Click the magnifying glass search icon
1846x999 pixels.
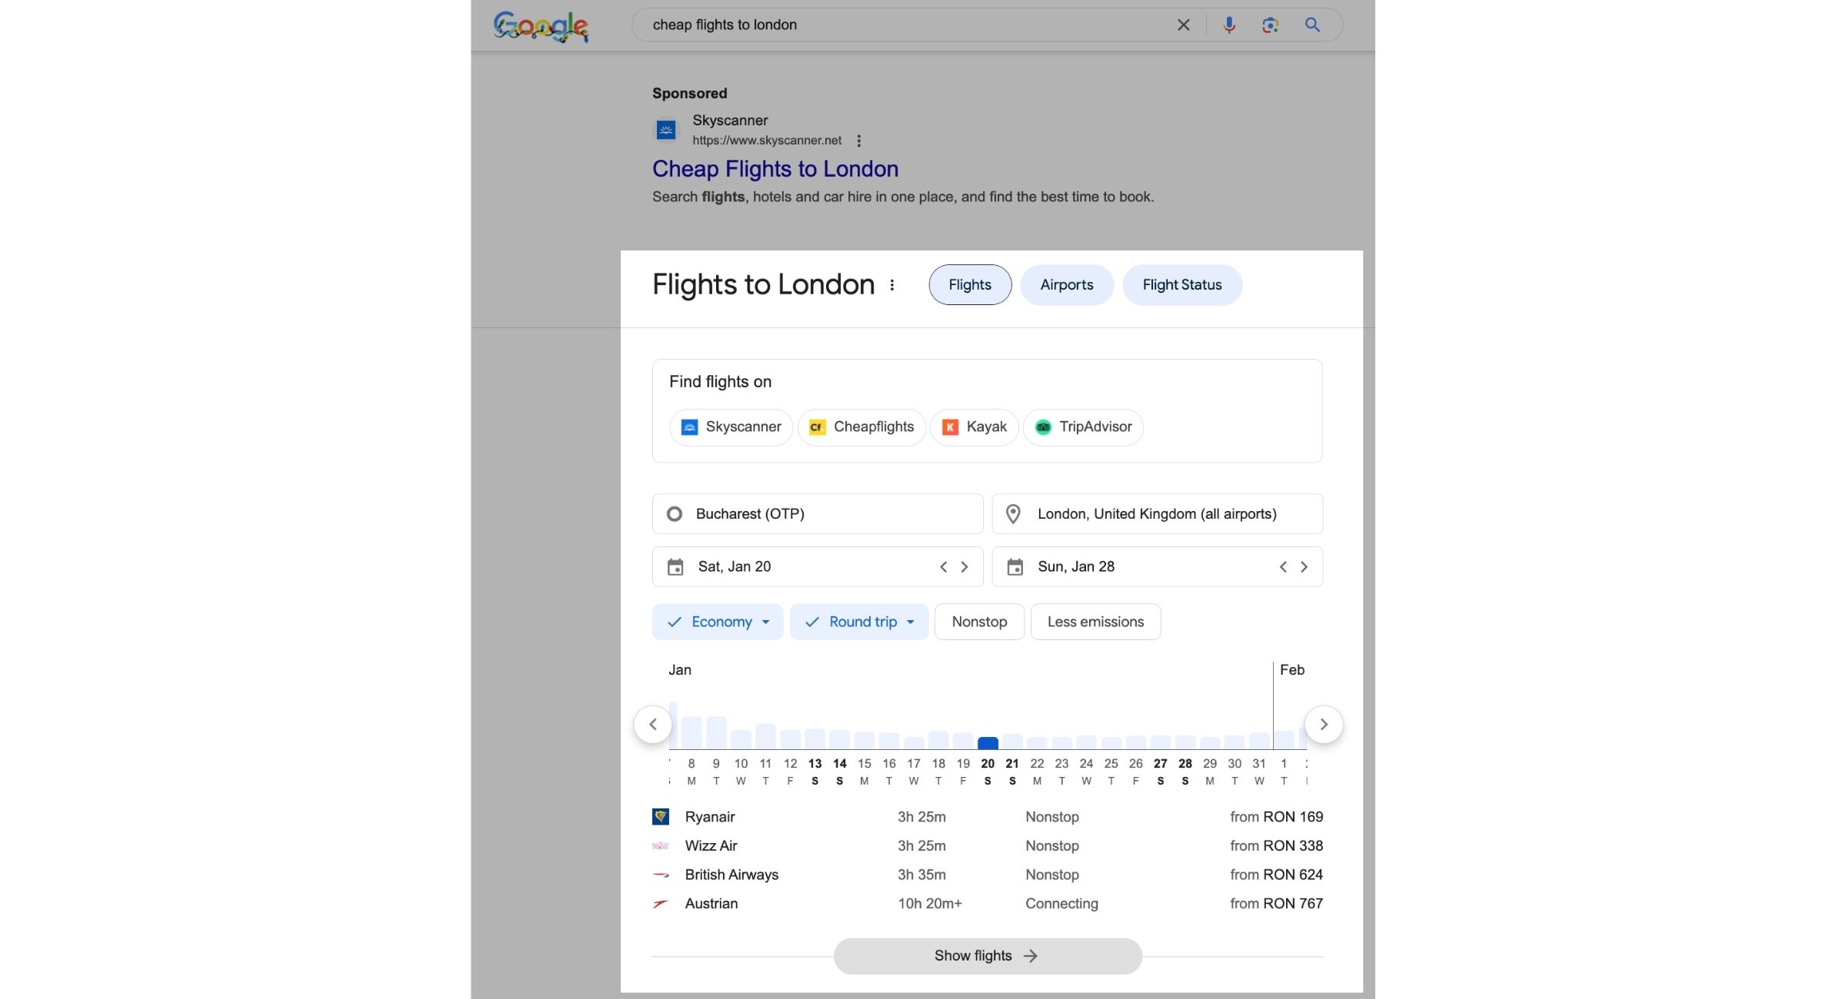(1312, 25)
